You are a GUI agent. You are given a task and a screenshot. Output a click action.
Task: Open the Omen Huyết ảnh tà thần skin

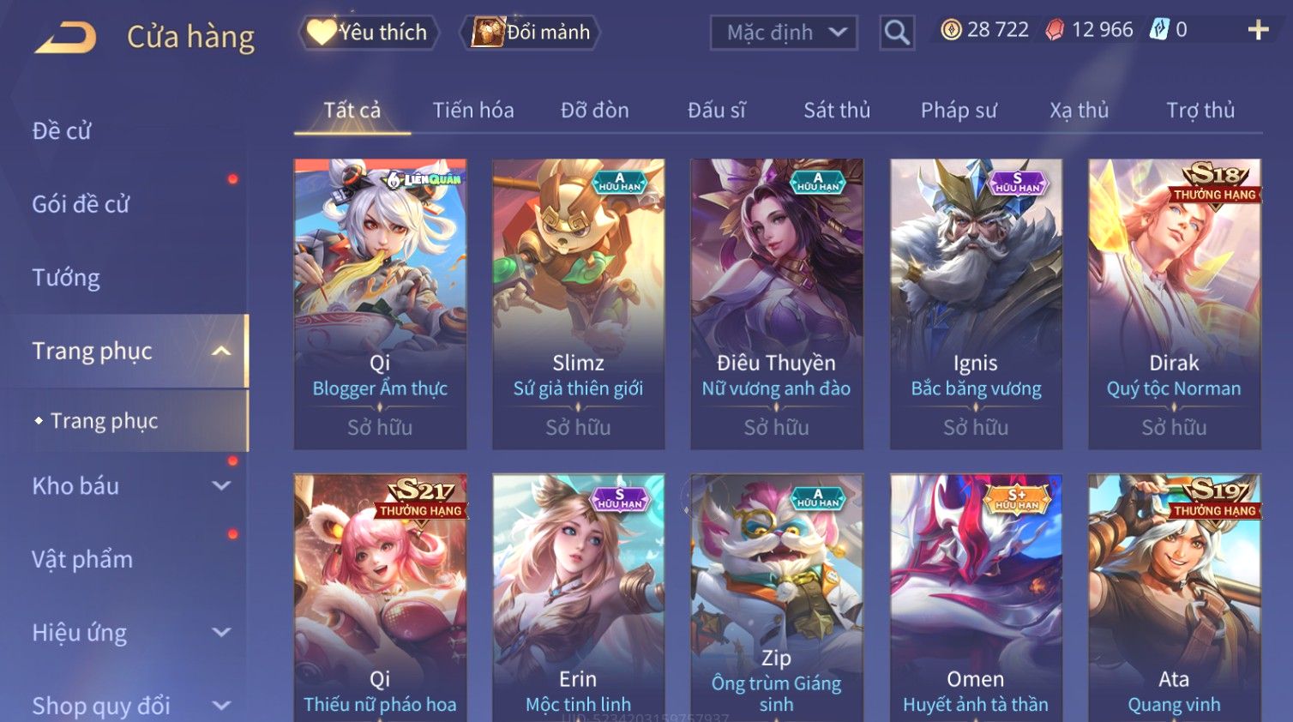point(976,598)
